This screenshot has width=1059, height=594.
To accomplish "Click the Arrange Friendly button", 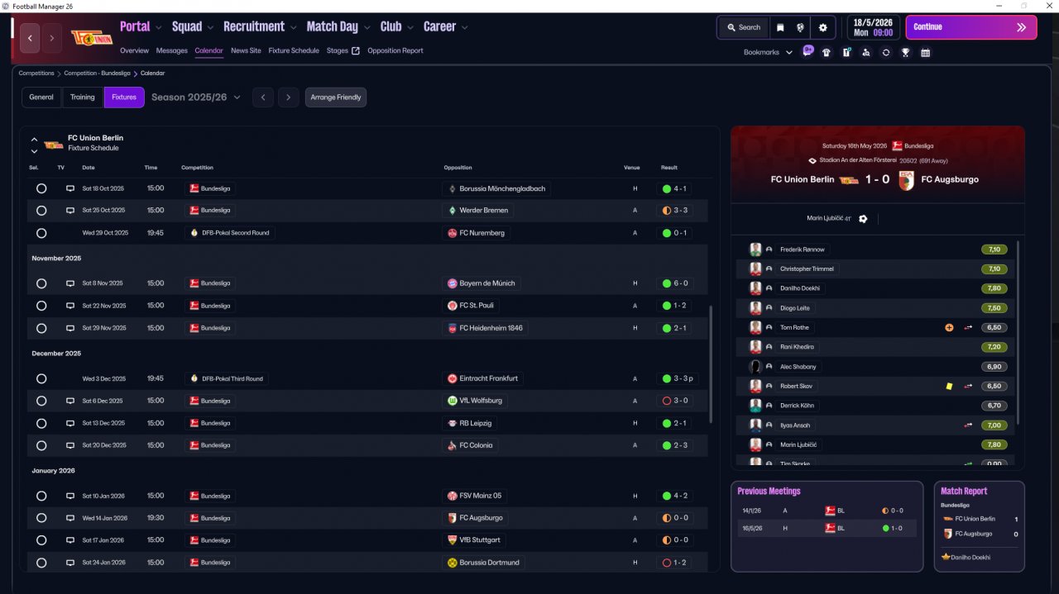I will point(336,97).
